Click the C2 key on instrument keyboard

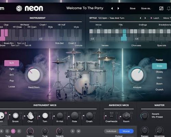[x=41, y=39]
